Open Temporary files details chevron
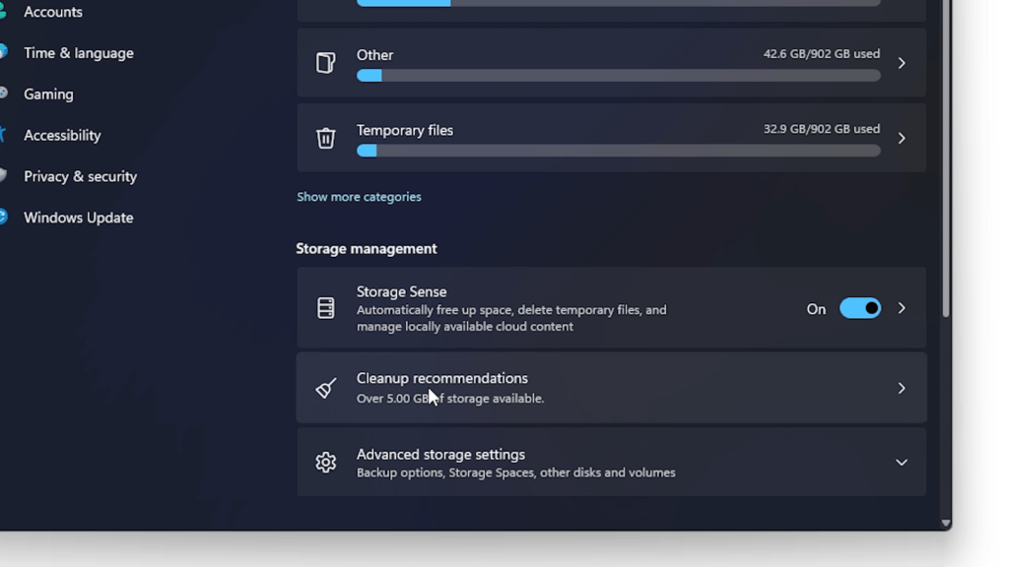Viewport: 1009px width, 567px height. [x=902, y=138]
